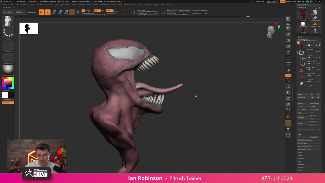Adjust the Z Intensity slider
Image resolution: width=325 pixels, height=183 pixels.
tap(117, 13)
